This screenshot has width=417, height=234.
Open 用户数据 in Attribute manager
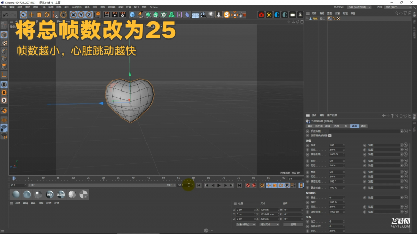pos(332,115)
